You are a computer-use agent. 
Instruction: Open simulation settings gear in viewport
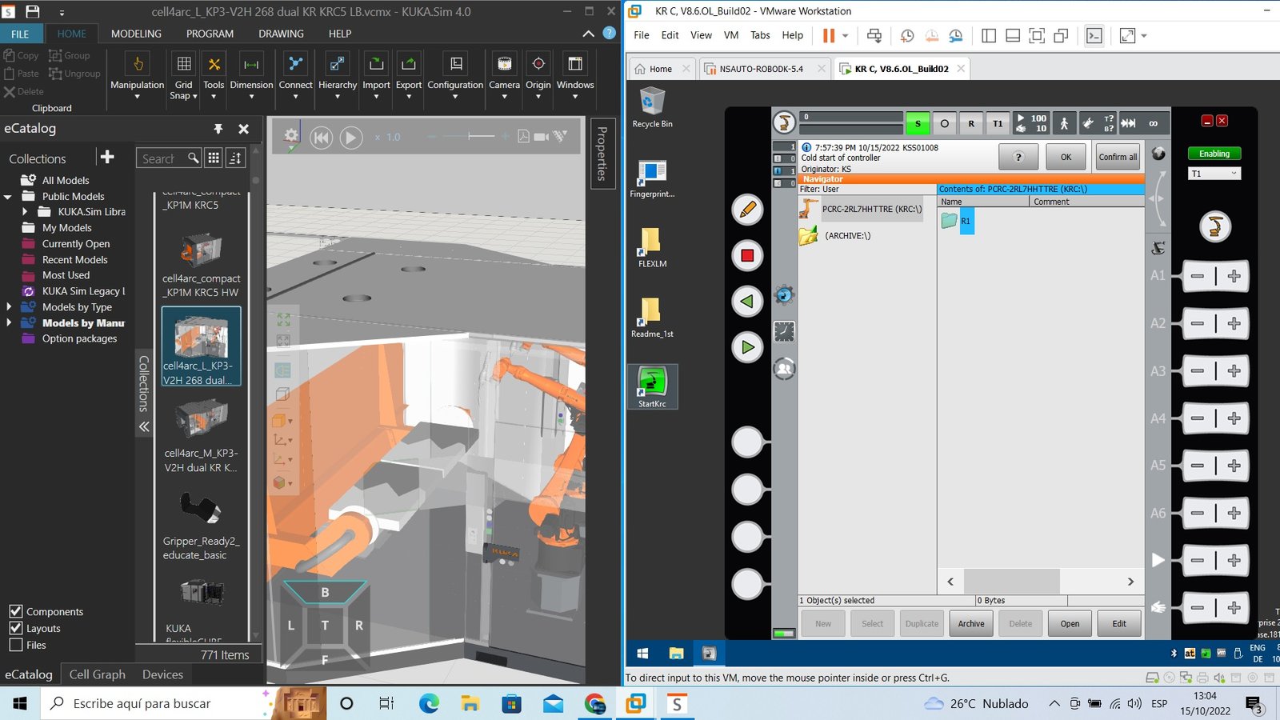tap(291, 137)
